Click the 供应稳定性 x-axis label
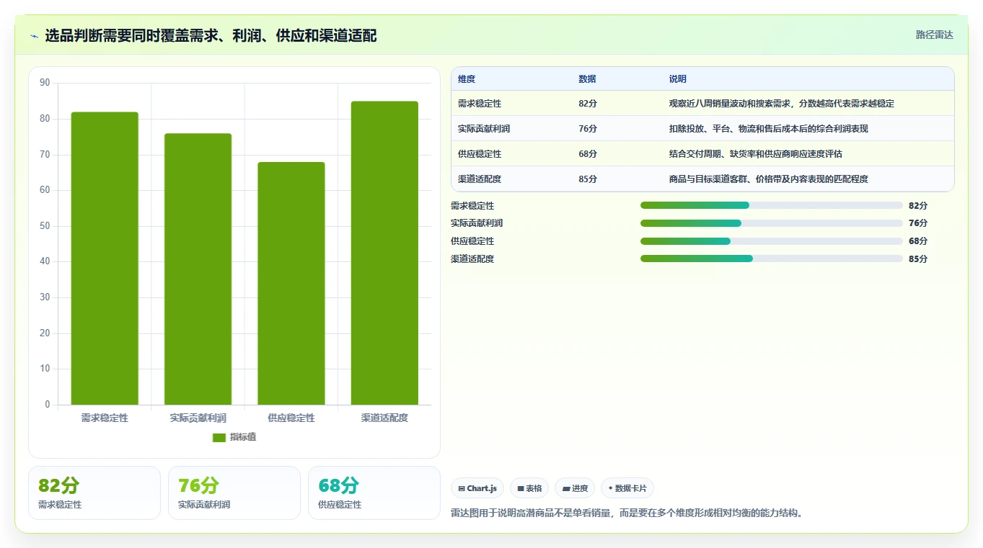The width and height of the screenshot is (983, 548). point(291,418)
